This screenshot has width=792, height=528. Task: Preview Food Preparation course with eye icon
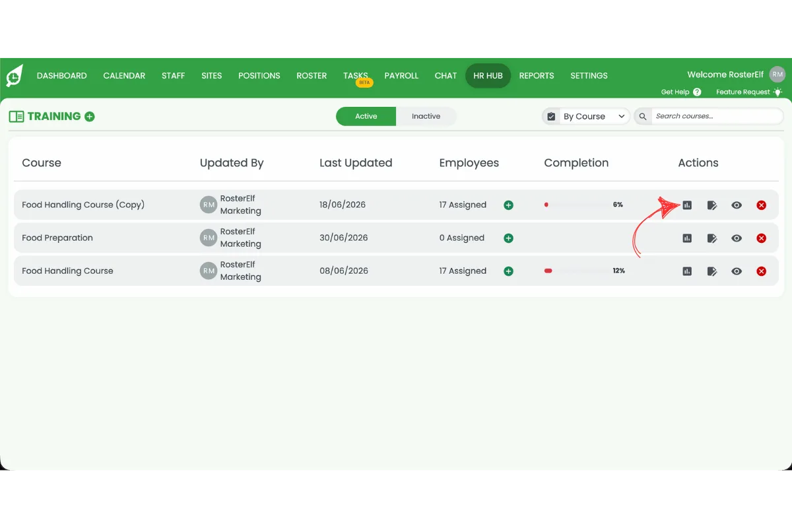[737, 238]
